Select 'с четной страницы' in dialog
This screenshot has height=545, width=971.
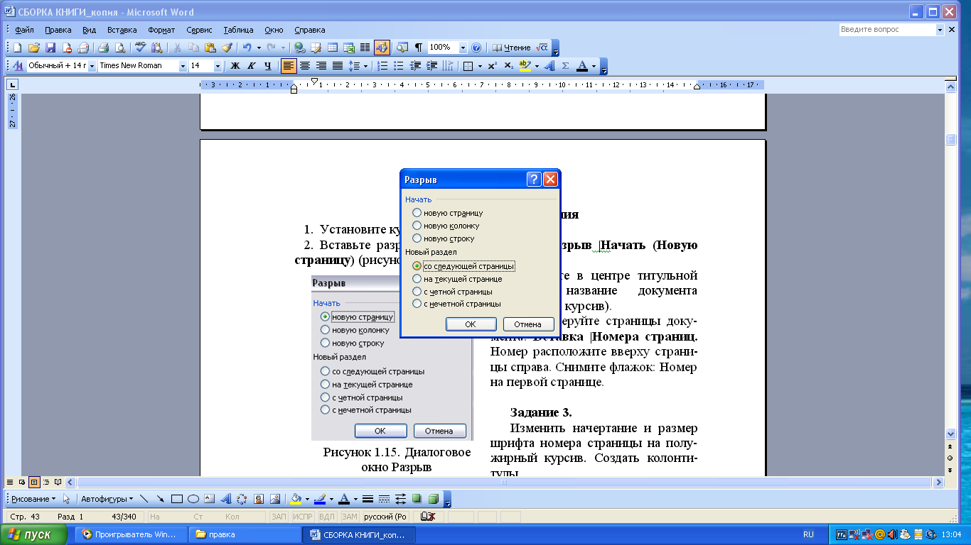453,292
